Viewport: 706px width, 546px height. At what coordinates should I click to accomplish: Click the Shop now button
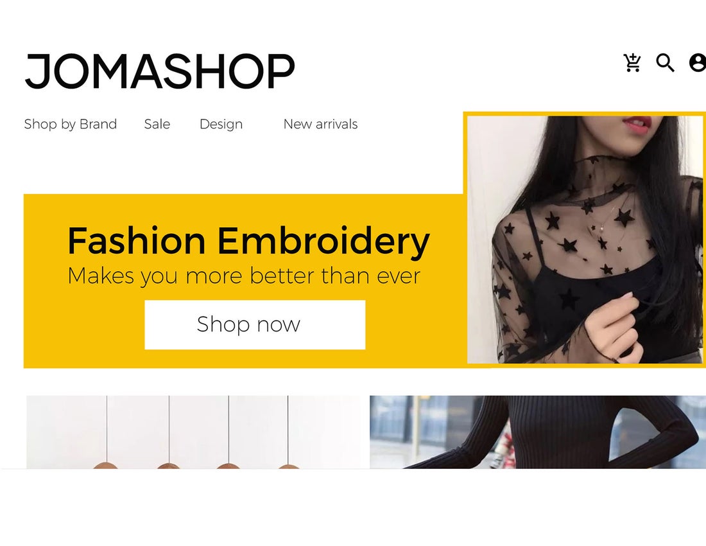coord(255,324)
